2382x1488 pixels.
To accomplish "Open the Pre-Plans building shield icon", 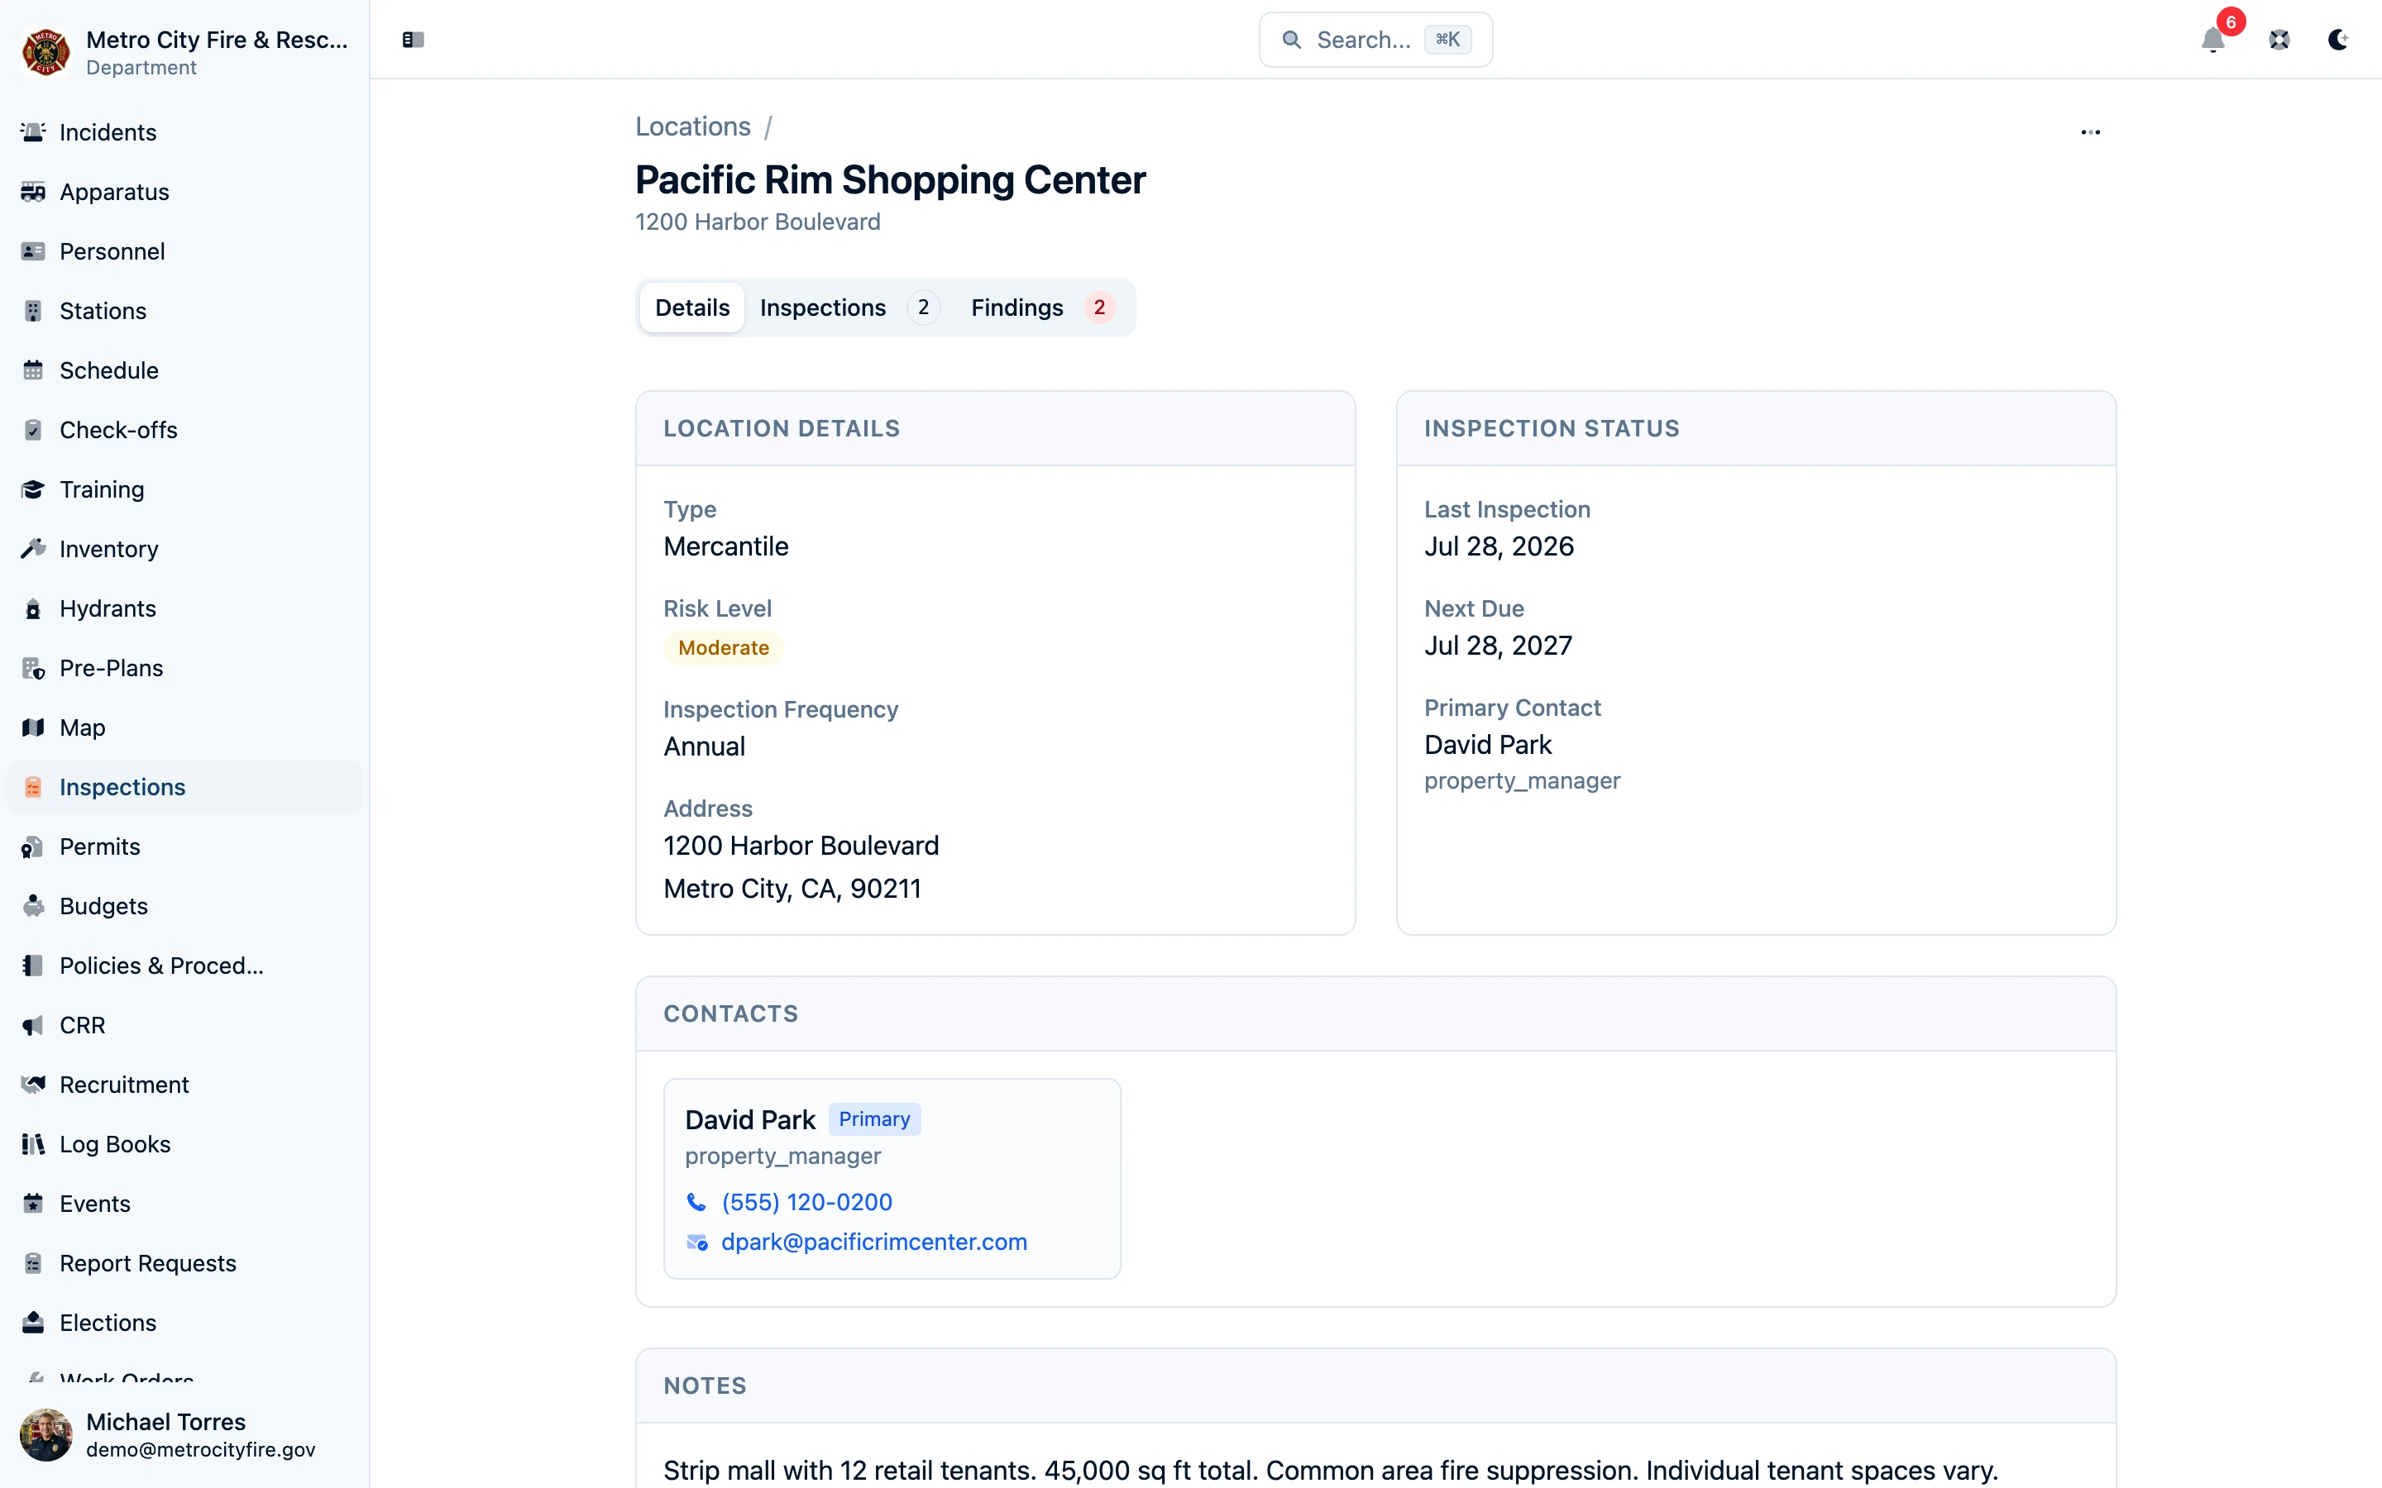I will [33, 668].
